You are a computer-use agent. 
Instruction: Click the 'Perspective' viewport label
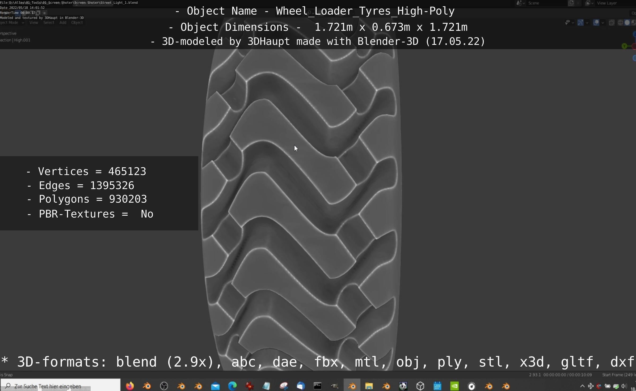pyautogui.click(x=8, y=33)
